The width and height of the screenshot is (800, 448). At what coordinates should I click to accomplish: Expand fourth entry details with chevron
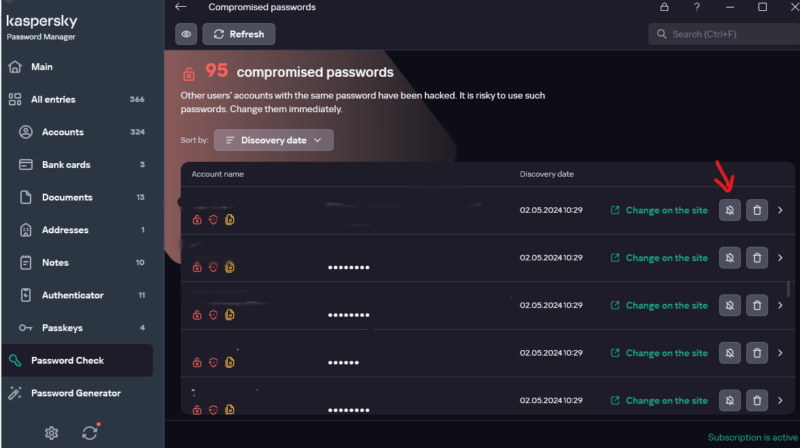pos(780,354)
